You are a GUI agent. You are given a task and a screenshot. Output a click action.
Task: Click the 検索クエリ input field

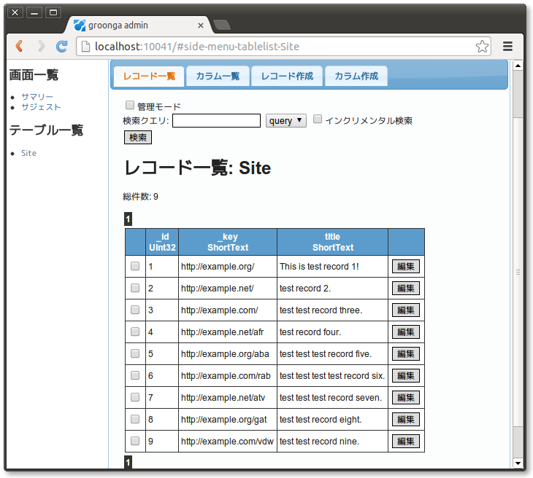[216, 121]
